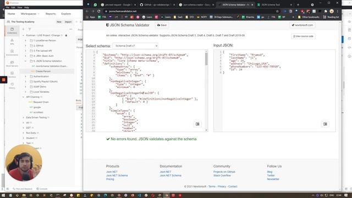352x198 pixels.
Task: Open Windows Start menu
Action: (3, 195)
